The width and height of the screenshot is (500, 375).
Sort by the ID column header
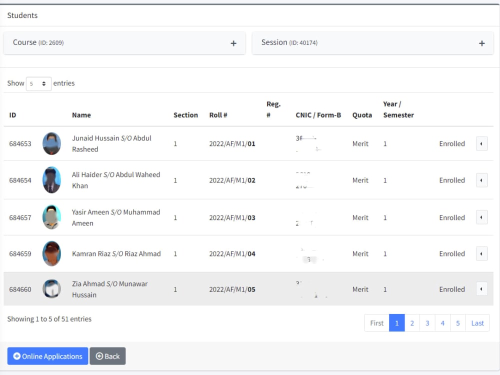(13, 115)
